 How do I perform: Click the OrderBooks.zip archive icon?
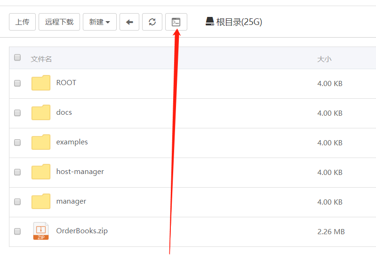tap(41, 231)
